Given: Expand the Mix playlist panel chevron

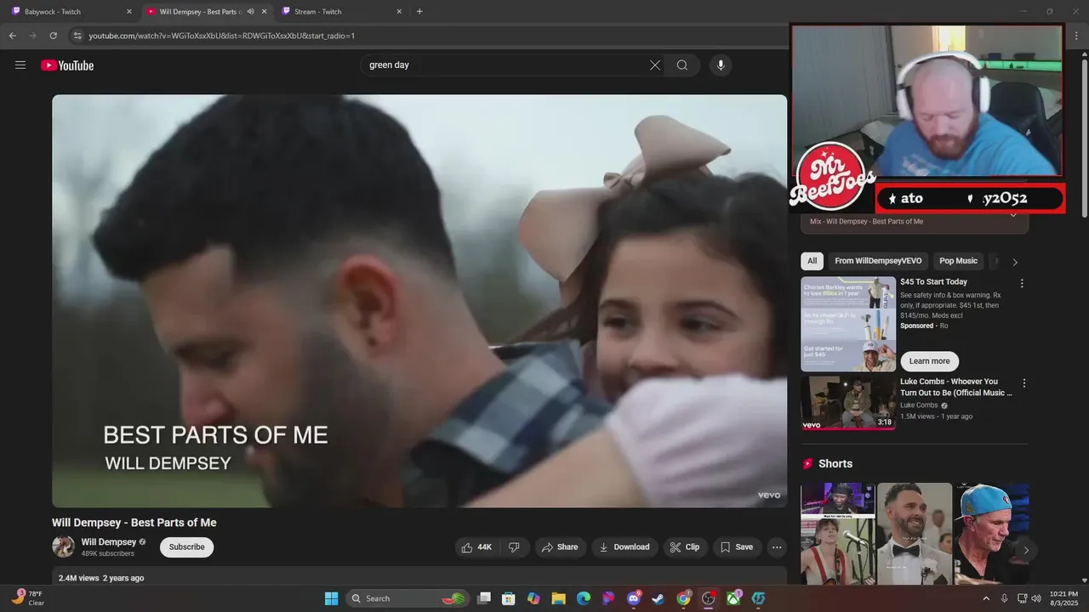Looking at the screenshot, I should [1013, 216].
